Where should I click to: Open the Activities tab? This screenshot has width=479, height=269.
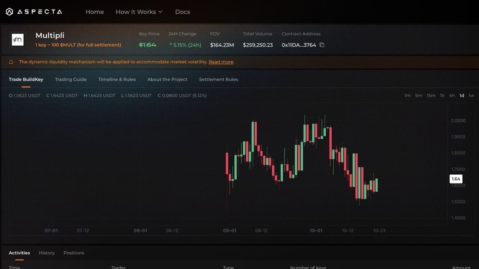[x=19, y=253]
